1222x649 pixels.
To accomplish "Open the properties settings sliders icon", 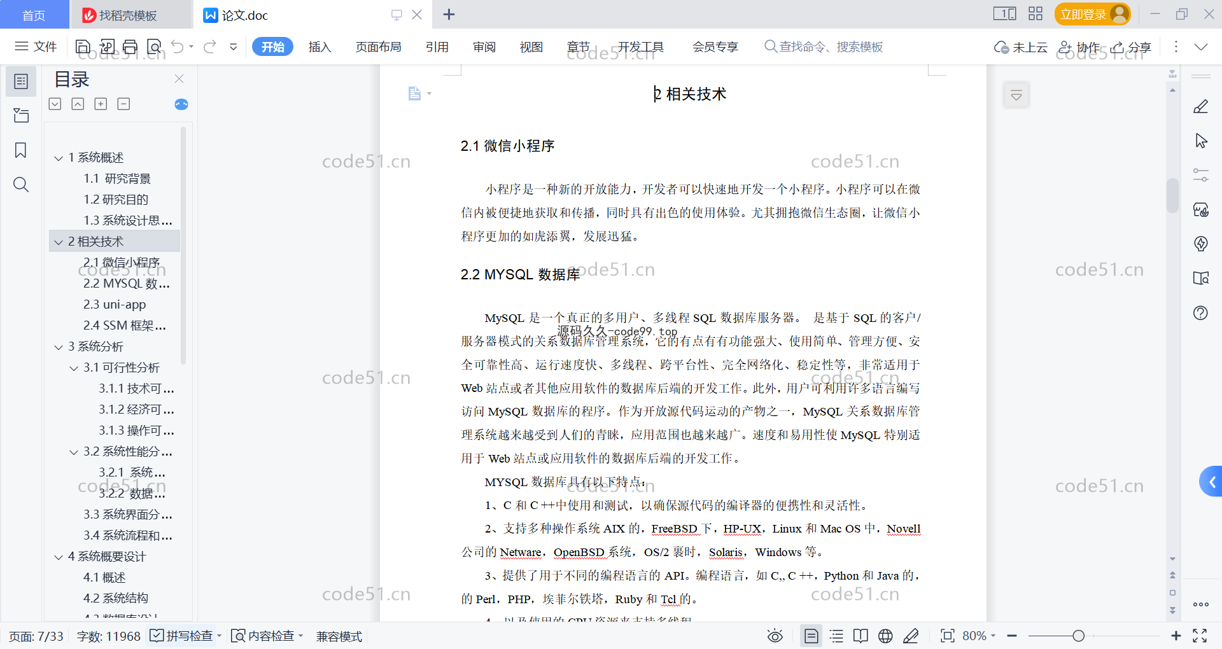I will (x=1200, y=175).
